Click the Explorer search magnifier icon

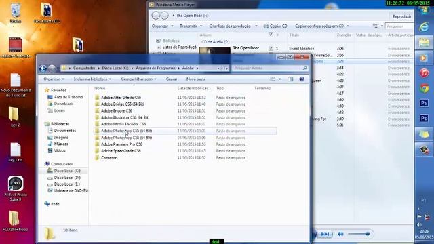point(304,68)
